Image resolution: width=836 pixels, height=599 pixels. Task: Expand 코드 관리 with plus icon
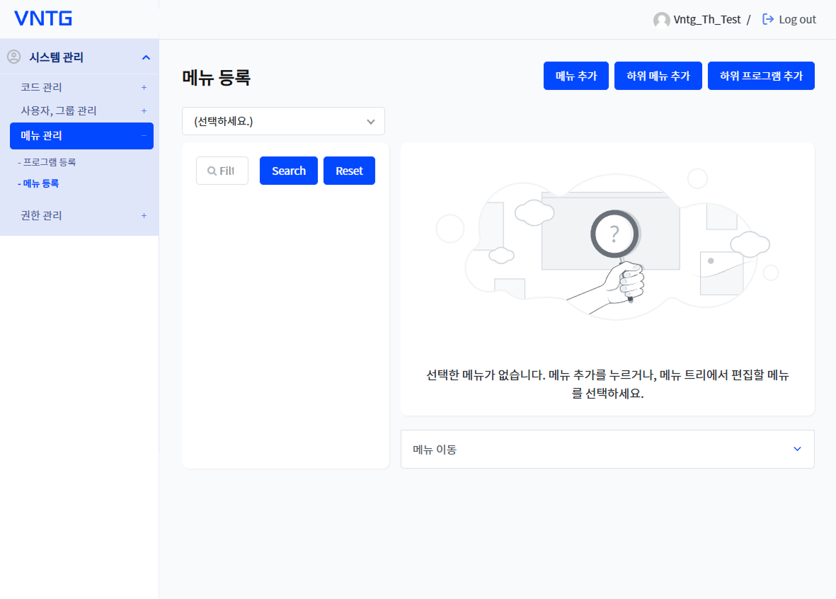[144, 88]
